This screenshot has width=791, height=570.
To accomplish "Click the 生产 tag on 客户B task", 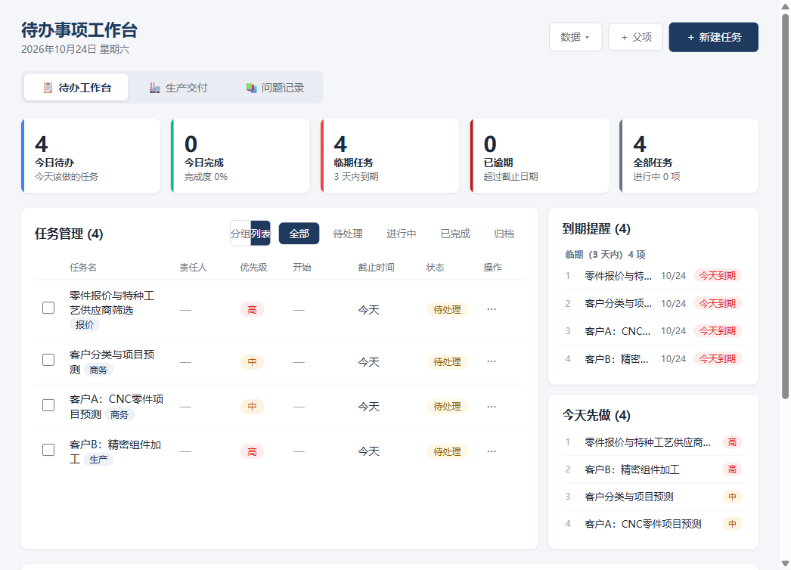I will click(98, 460).
